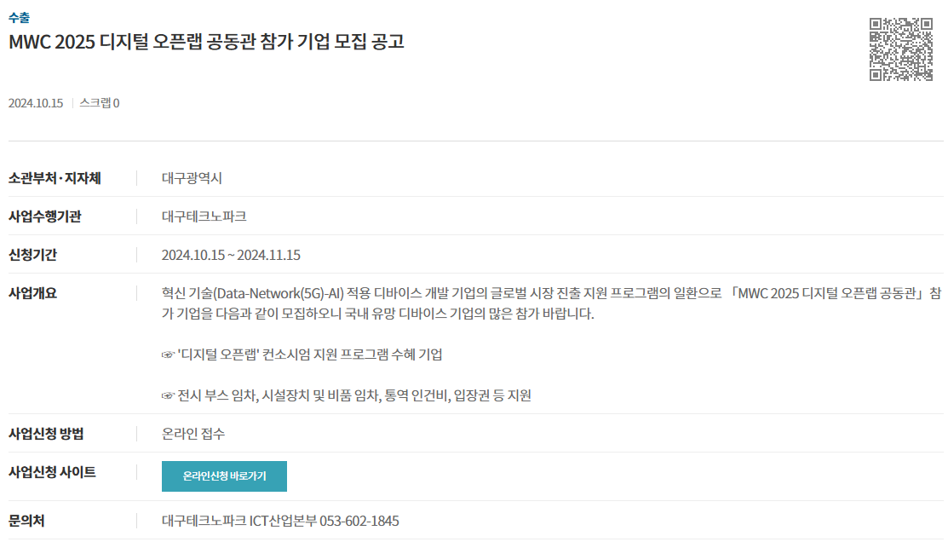Click the application period date range

click(231, 255)
